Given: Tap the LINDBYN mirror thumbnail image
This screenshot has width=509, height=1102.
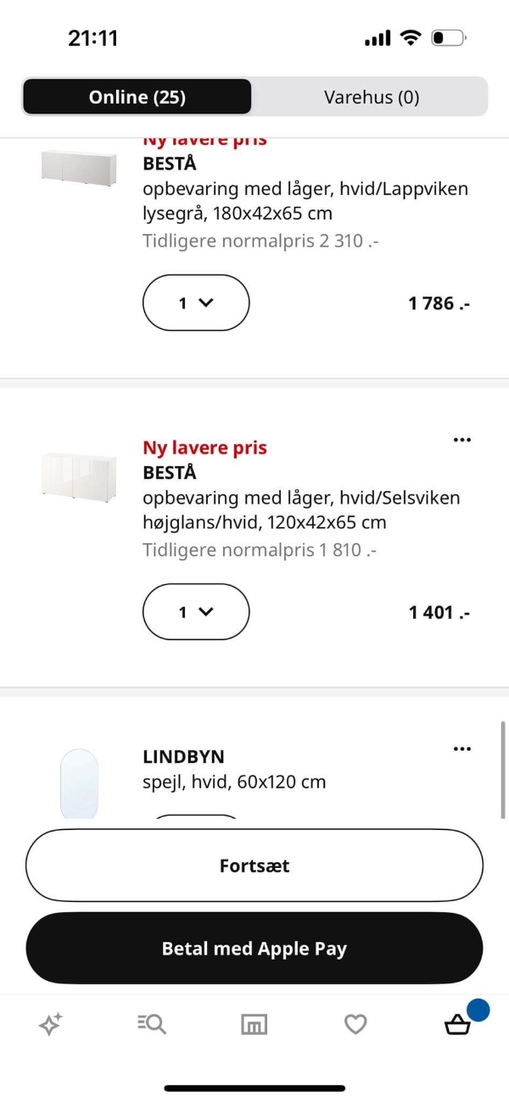Looking at the screenshot, I should tap(80, 784).
